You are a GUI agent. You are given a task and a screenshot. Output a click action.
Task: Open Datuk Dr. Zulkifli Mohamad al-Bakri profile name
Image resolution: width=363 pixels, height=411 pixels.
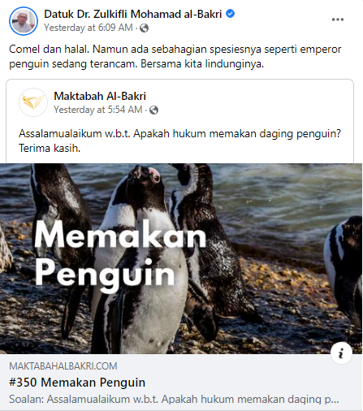coord(133,14)
